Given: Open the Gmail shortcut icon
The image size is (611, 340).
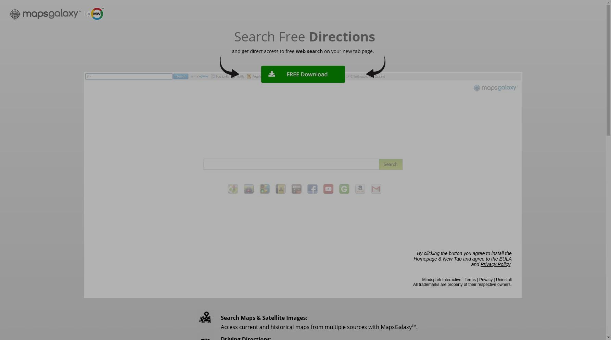Looking at the screenshot, I should tap(376, 189).
